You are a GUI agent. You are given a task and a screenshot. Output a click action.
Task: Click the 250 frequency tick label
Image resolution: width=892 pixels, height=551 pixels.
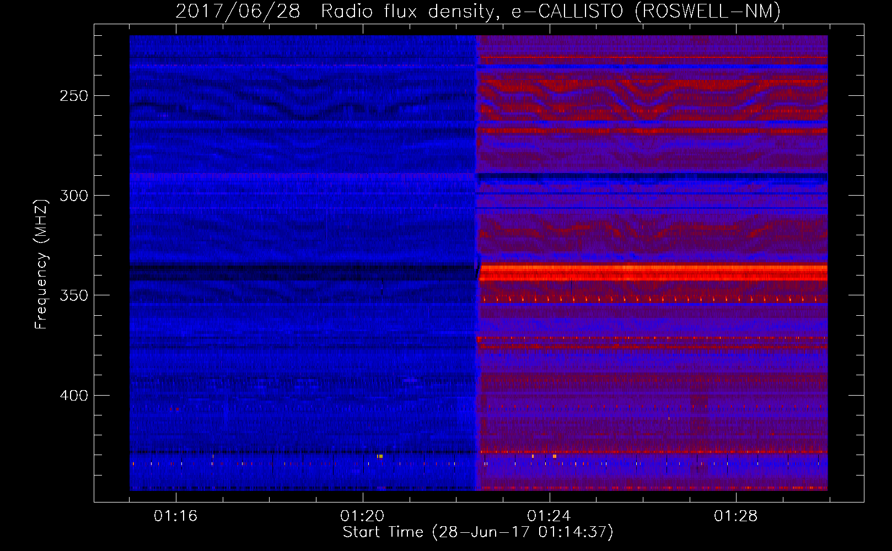click(74, 96)
